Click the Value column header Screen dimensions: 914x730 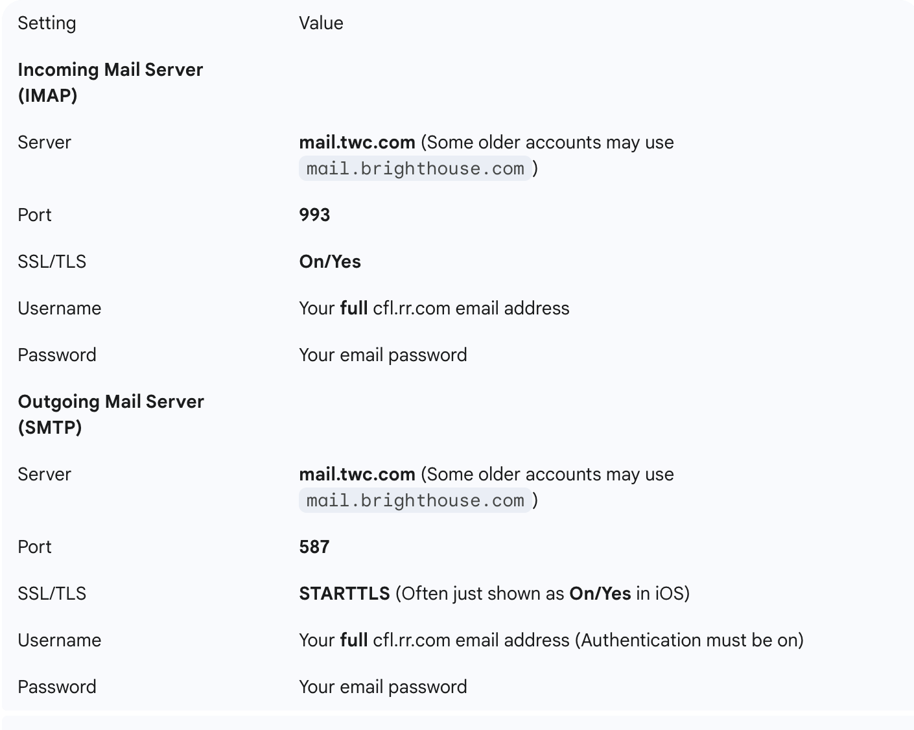point(321,23)
